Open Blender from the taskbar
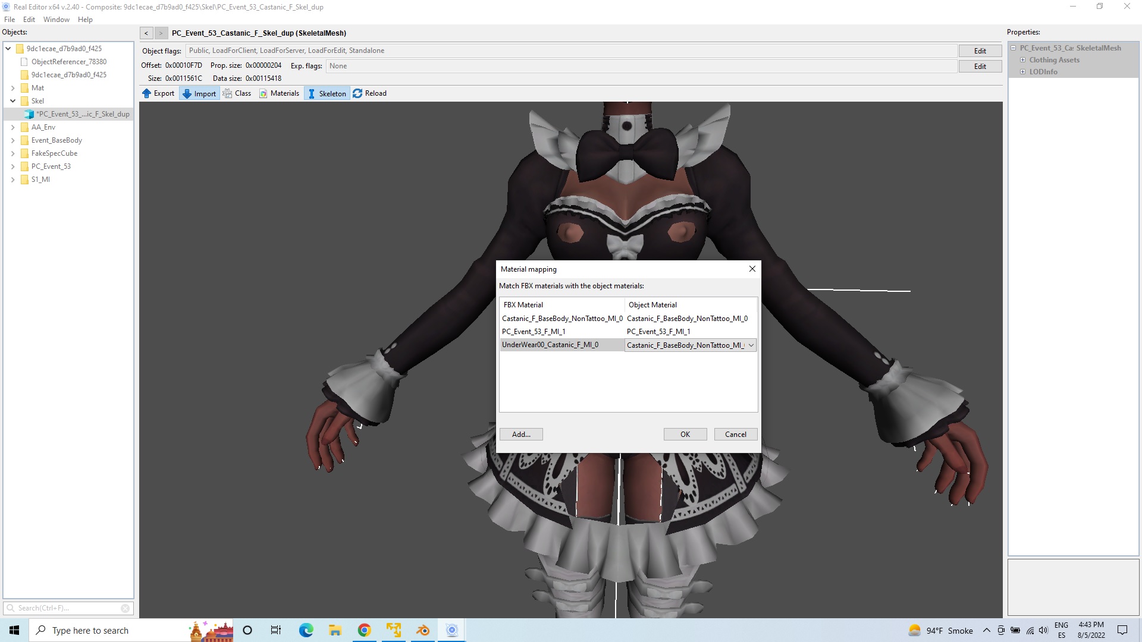The height and width of the screenshot is (642, 1142). click(x=423, y=630)
